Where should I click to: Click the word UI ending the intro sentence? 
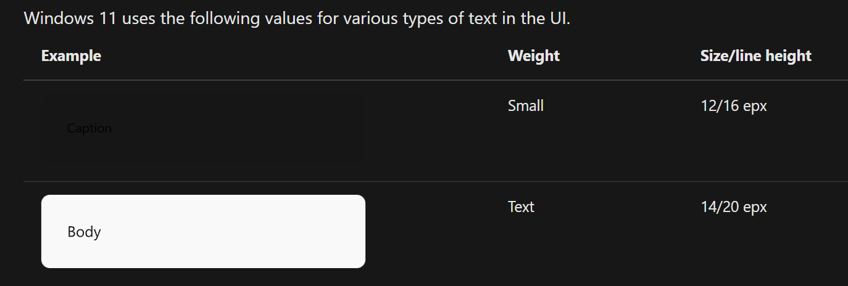[559, 18]
